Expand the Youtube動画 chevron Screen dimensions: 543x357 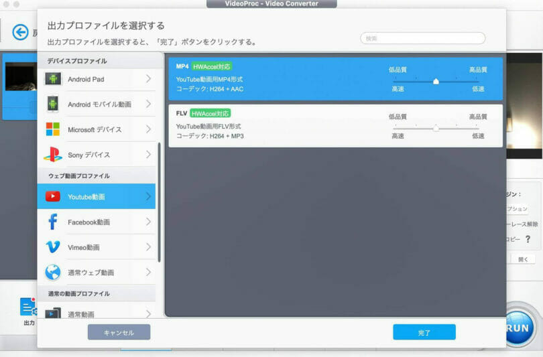(x=149, y=196)
